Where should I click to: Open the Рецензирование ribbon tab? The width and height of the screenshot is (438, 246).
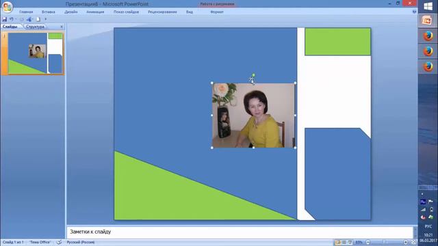(162, 12)
